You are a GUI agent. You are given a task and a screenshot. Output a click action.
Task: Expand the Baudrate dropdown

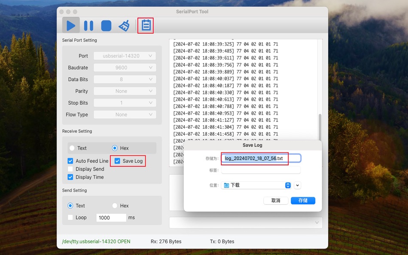coord(125,67)
